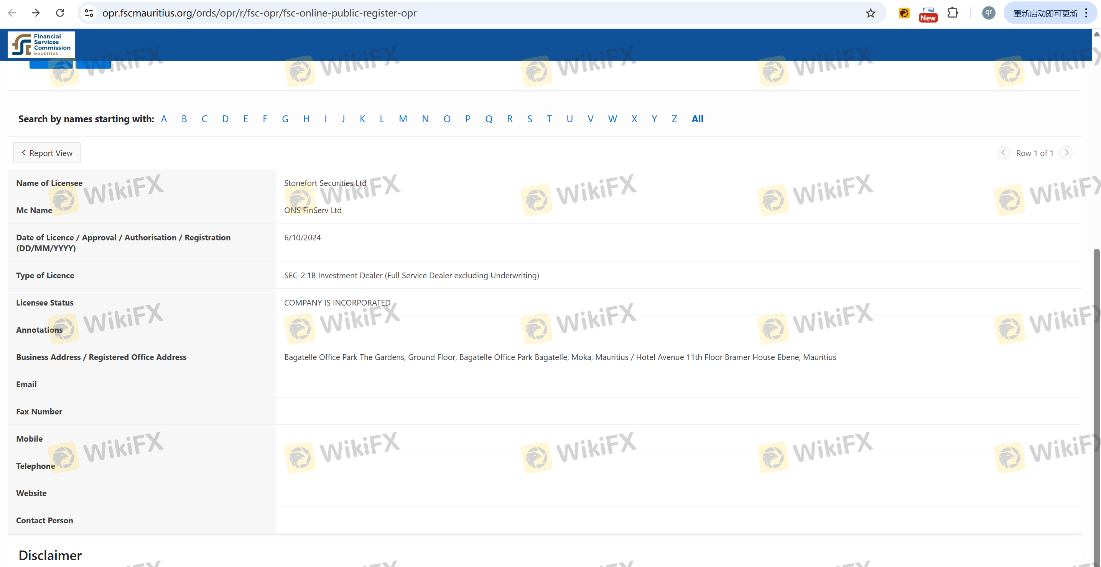Click the browser forward arrow
1101x567 pixels.
(36, 13)
